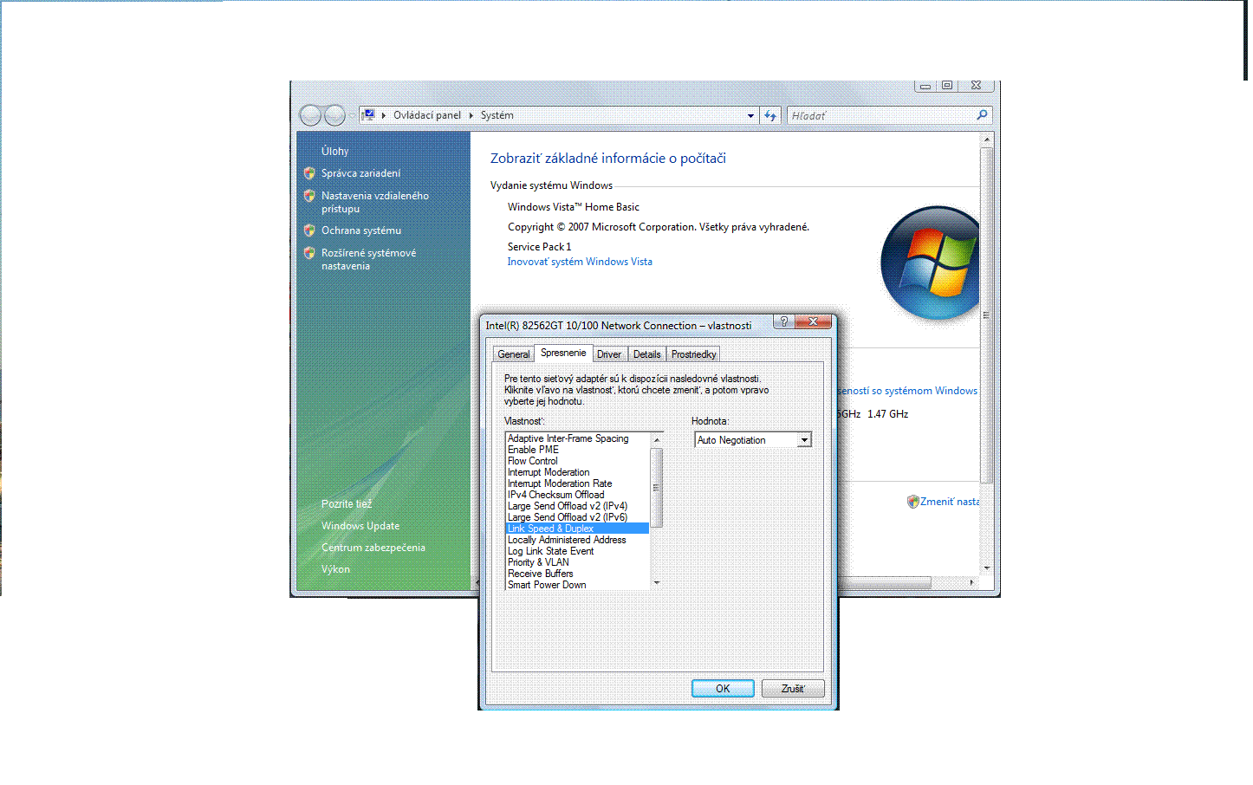Open Výkon link in sidebar

tap(335, 569)
